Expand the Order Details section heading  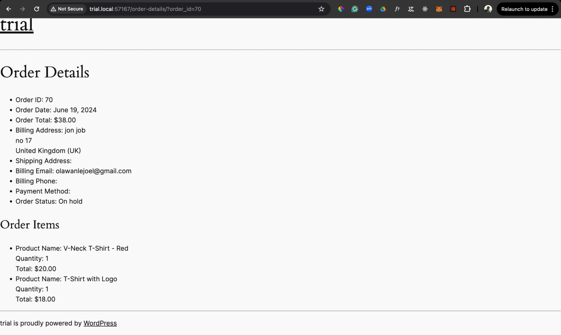pyautogui.click(x=45, y=72)
